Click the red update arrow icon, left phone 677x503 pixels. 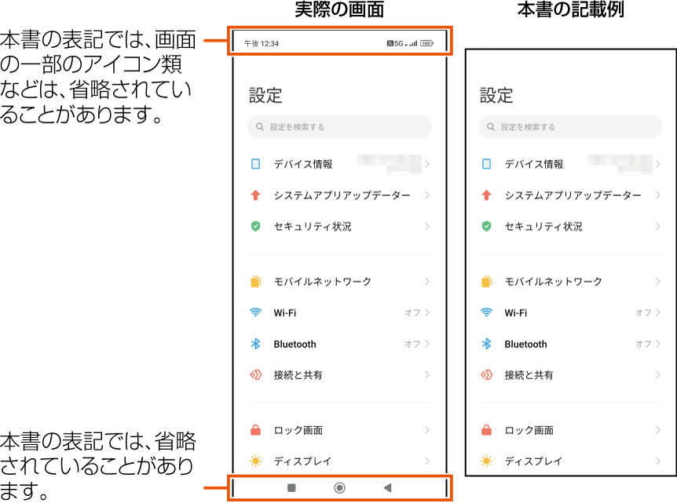point(255,195)
